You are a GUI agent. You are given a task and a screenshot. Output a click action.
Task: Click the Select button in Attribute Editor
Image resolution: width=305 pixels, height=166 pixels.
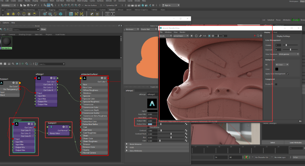coord(273,143)
